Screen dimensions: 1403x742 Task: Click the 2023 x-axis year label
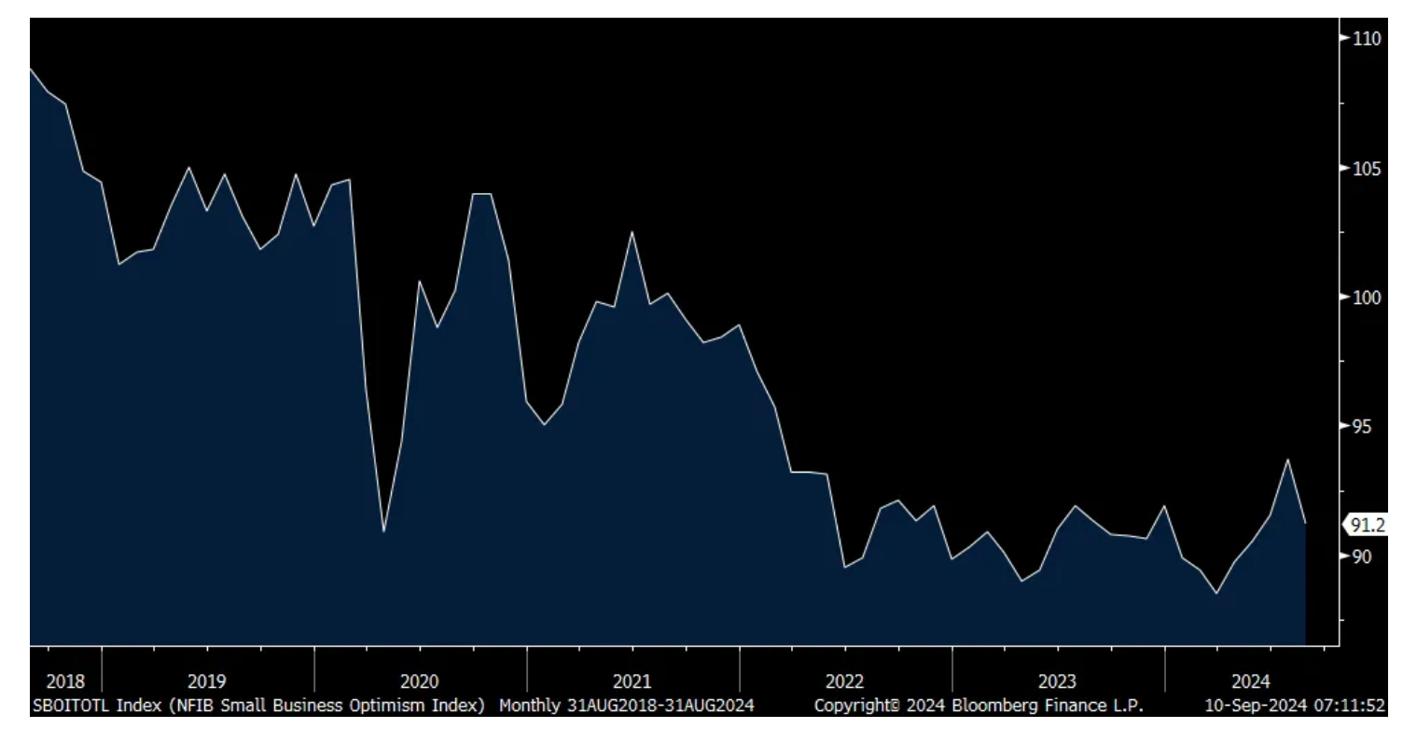1058,681
